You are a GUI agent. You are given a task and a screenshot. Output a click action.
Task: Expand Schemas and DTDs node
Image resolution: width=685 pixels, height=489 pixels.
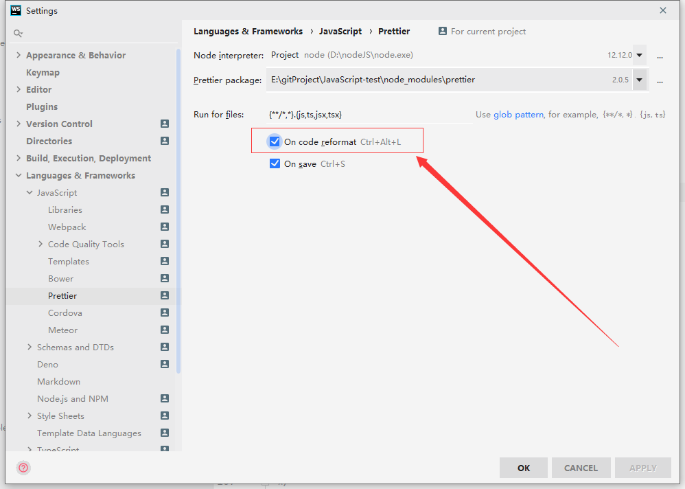tap(30, 347)
